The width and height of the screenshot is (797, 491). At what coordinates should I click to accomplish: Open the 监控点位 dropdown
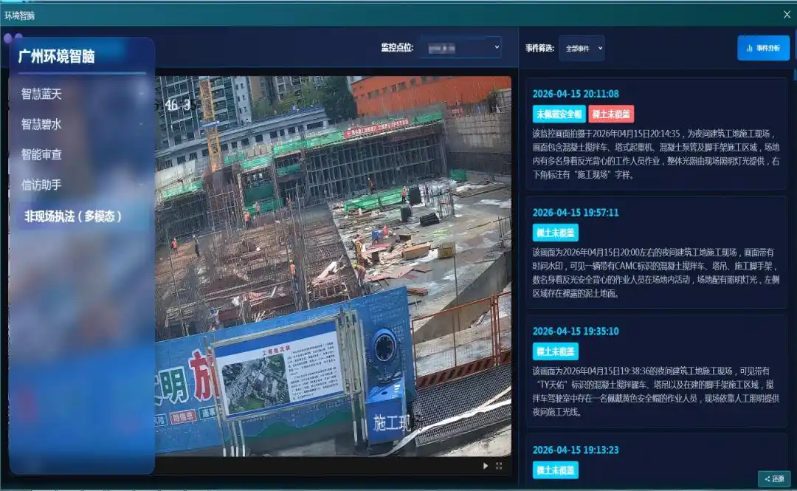[x=460, y=47]
